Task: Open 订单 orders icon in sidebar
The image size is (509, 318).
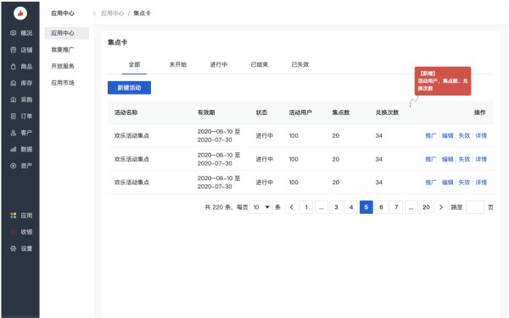Action: (14, 116)
